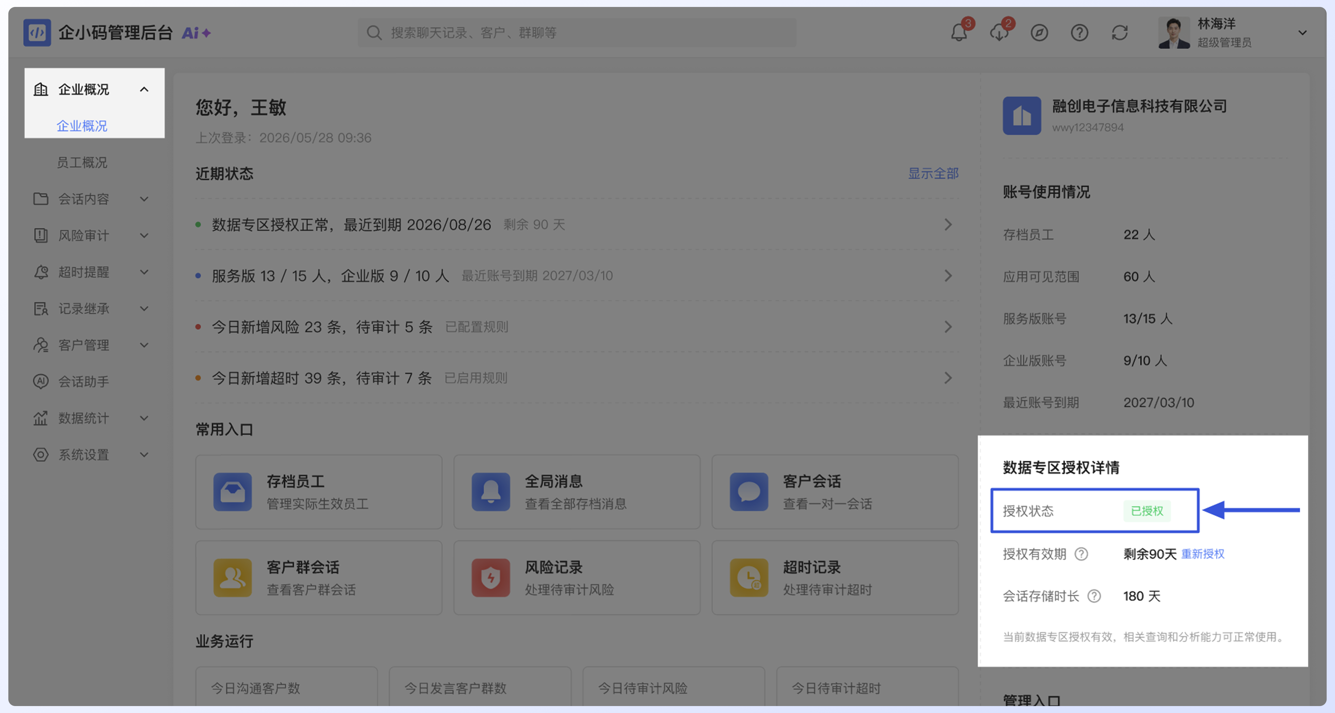Click the refresh sync icon
The width and height of the screenshot is (1335, 713).
[x=1120, y=33]
